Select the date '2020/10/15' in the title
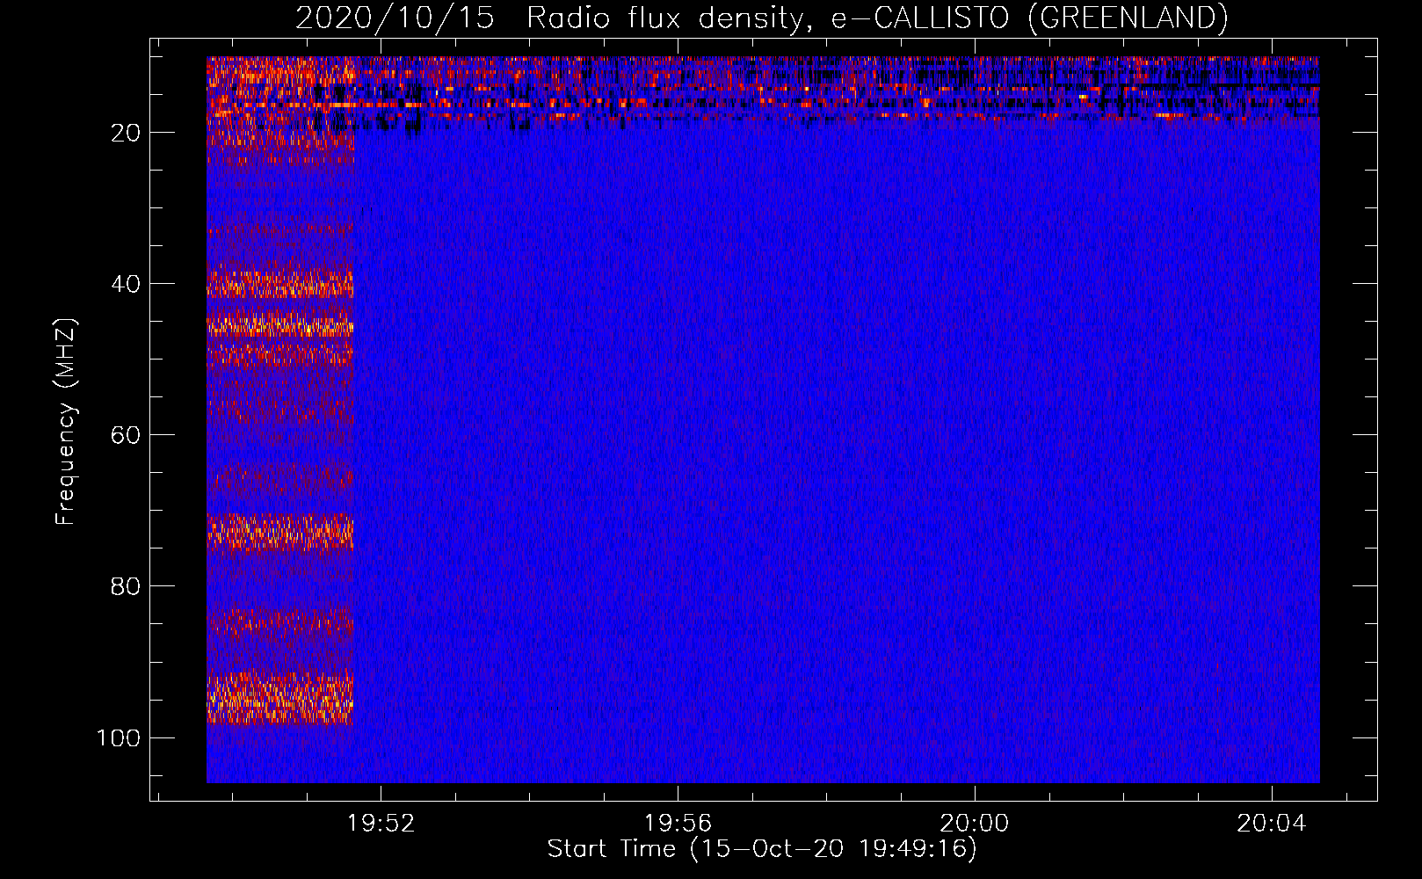 coord(395,18)
